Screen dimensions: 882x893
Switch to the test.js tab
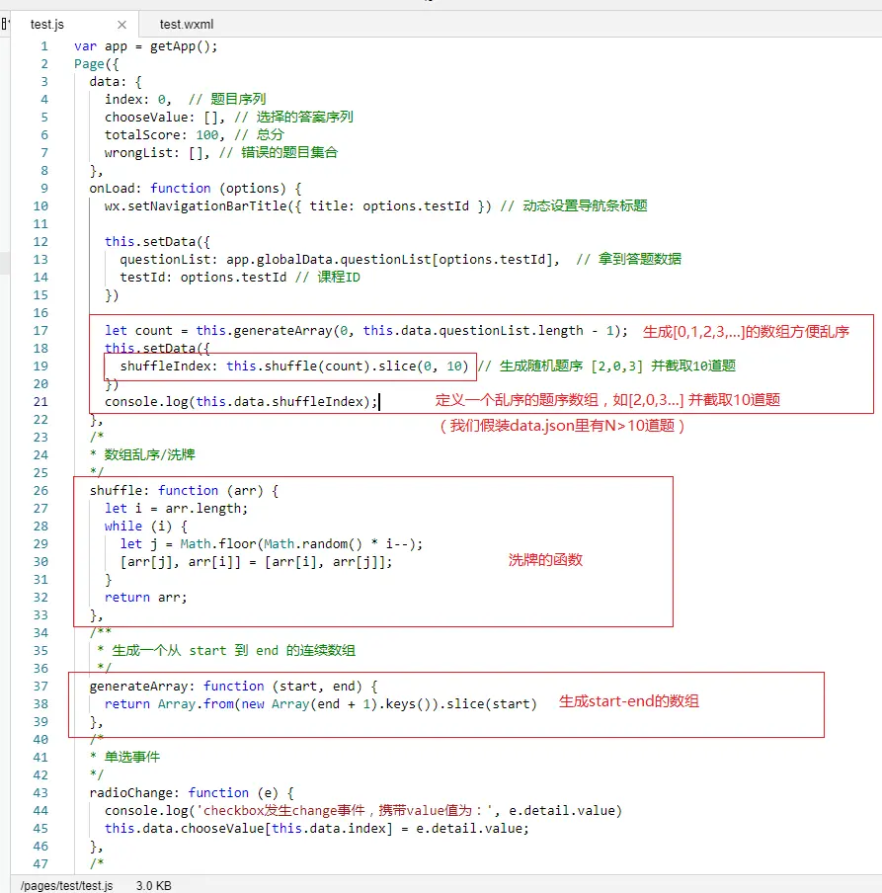(x=47, y=25)
